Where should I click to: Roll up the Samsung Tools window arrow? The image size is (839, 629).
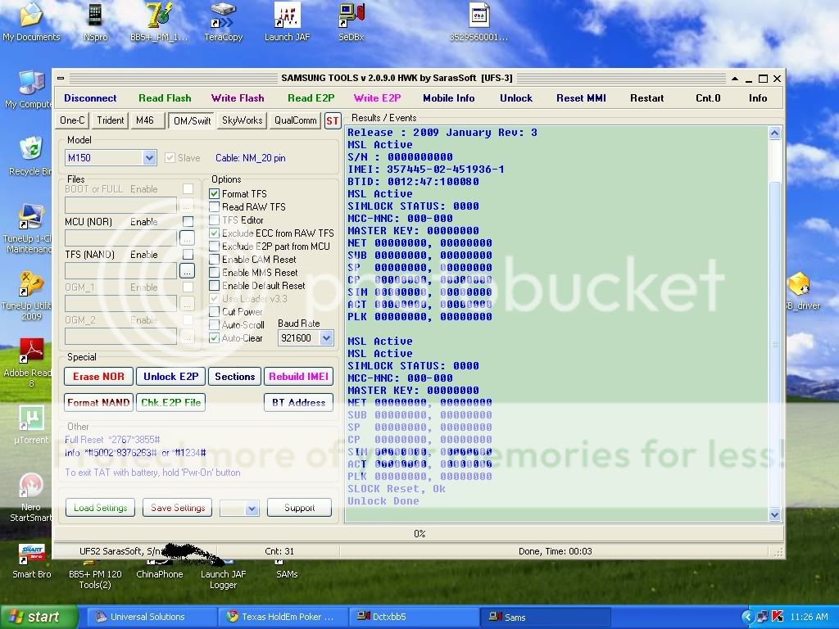pyautogui.click(x=735, y=79)
